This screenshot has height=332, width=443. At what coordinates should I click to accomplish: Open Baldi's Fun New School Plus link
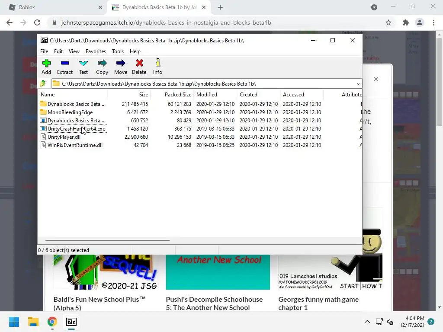coord(100,303)
